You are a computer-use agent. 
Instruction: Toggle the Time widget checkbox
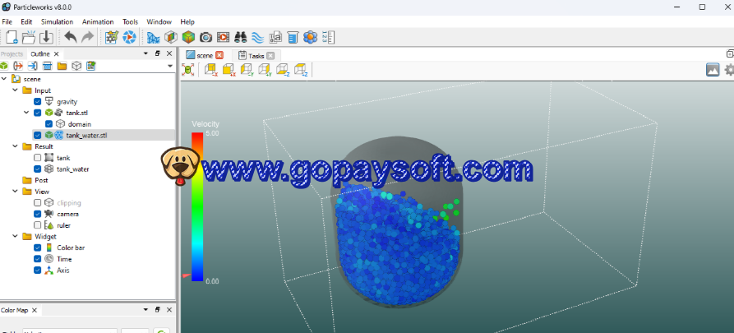pos(38,259)
